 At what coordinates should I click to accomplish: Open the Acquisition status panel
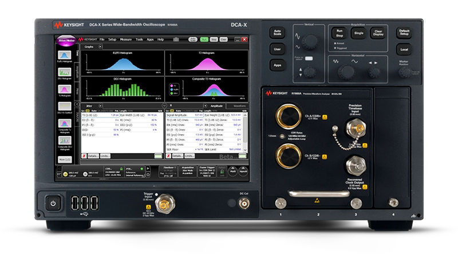coord(188,171)
